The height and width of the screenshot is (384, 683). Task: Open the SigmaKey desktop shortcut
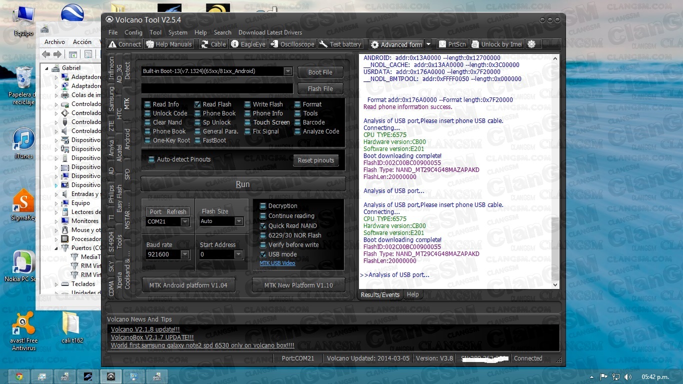click(23, 205)
